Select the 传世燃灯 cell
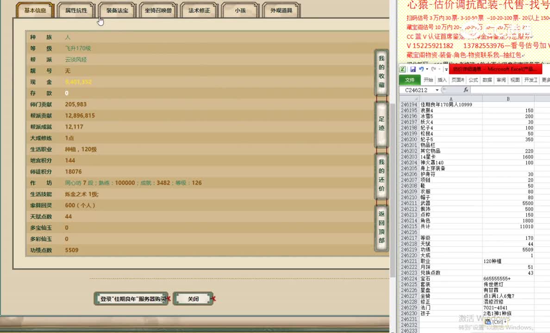 (x=508, y=284)
